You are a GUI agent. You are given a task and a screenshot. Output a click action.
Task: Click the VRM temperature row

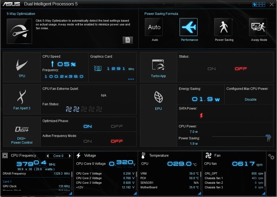[170, 173]
